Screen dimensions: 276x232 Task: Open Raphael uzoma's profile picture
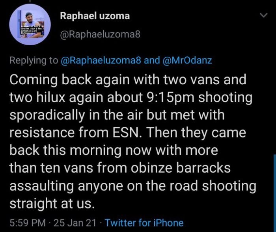[x=30, y=24]
